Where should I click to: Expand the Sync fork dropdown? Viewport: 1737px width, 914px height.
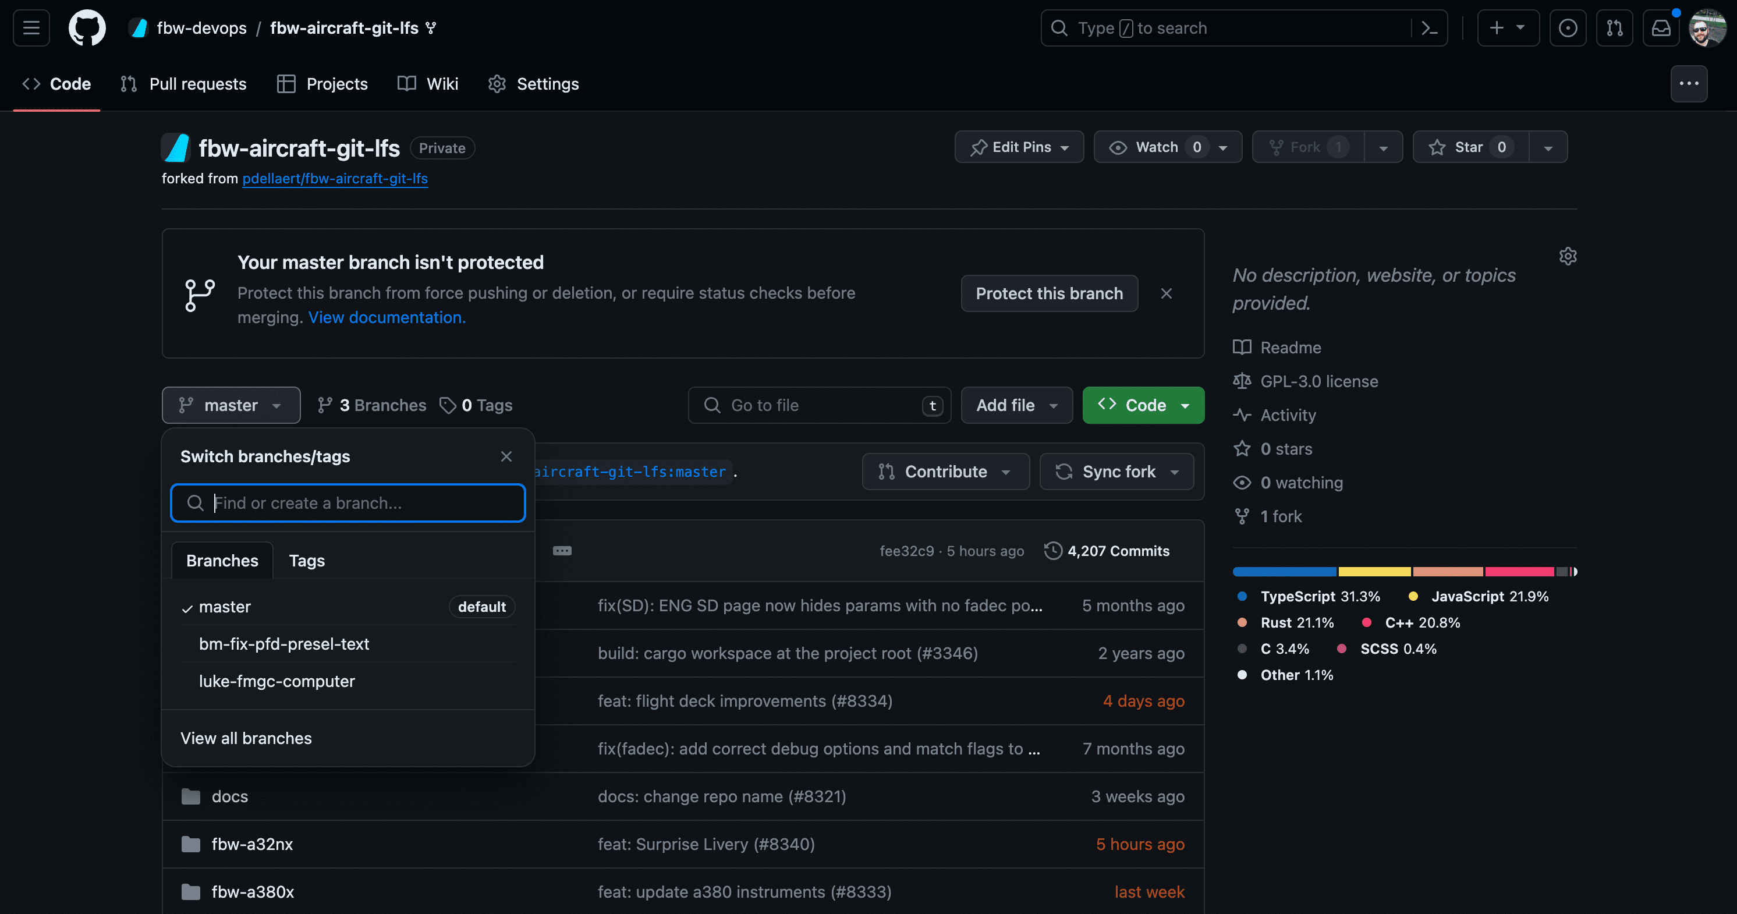point(1116,472)
